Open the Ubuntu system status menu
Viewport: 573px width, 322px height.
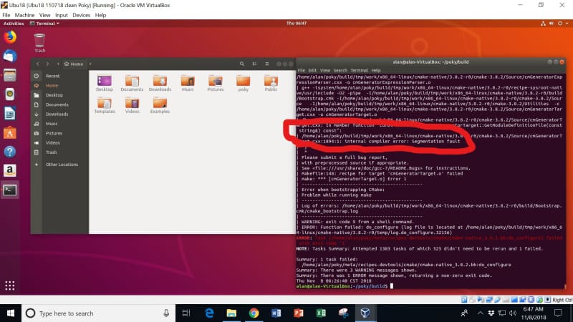pos(555,24)
